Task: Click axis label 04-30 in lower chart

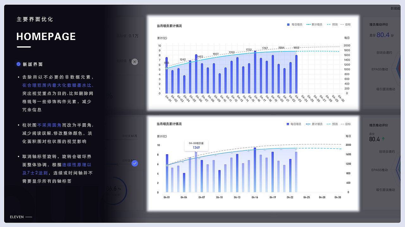Action: coord(338,197)
